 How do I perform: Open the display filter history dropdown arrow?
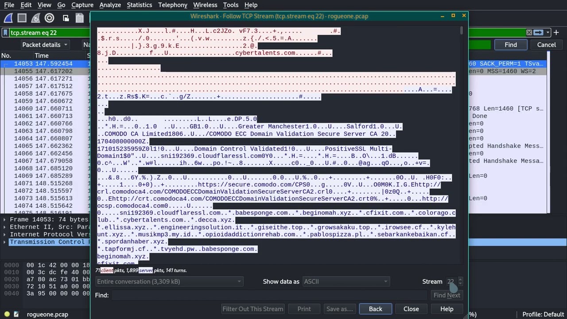548,32
